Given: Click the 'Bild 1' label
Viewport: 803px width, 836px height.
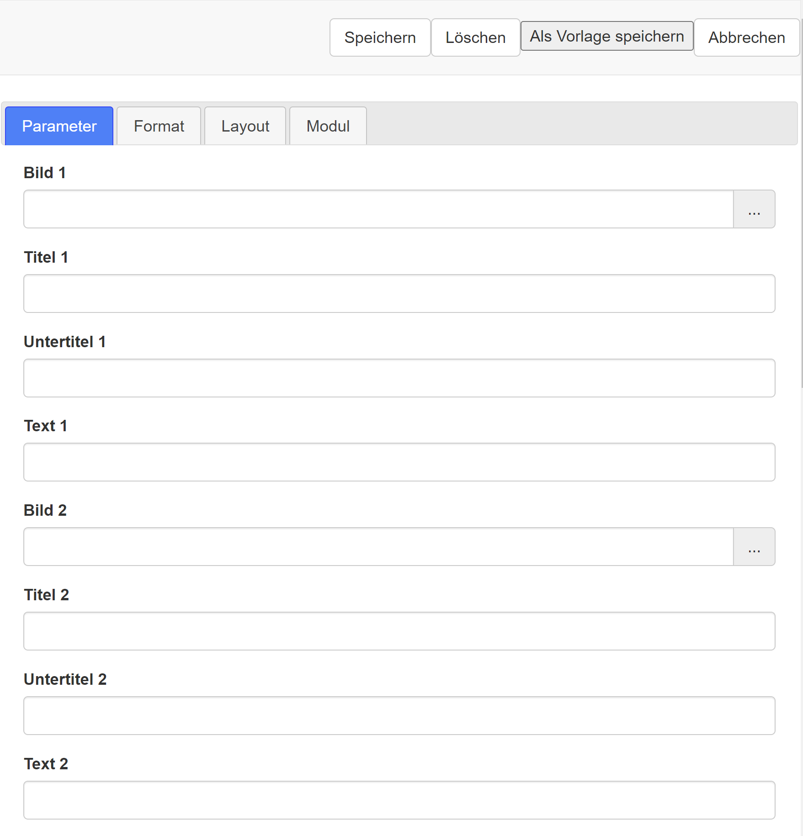Looking at the screenshot, I should [x=45, y=173].
